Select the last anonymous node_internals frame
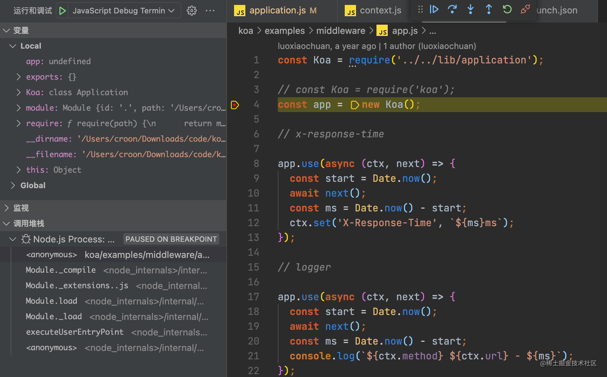 click(113, 348)
